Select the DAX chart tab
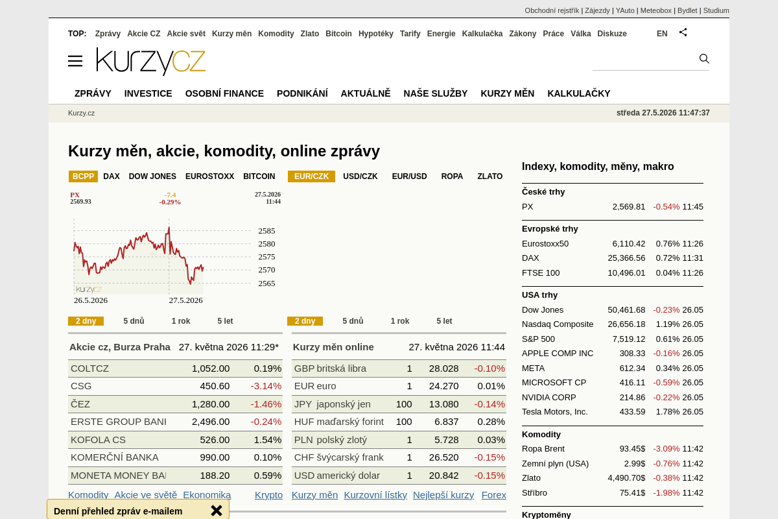 [x=112, y=176]
